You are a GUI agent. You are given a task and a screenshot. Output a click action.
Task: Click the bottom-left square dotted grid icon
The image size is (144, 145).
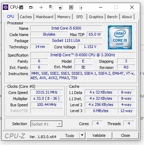[61, 8]
